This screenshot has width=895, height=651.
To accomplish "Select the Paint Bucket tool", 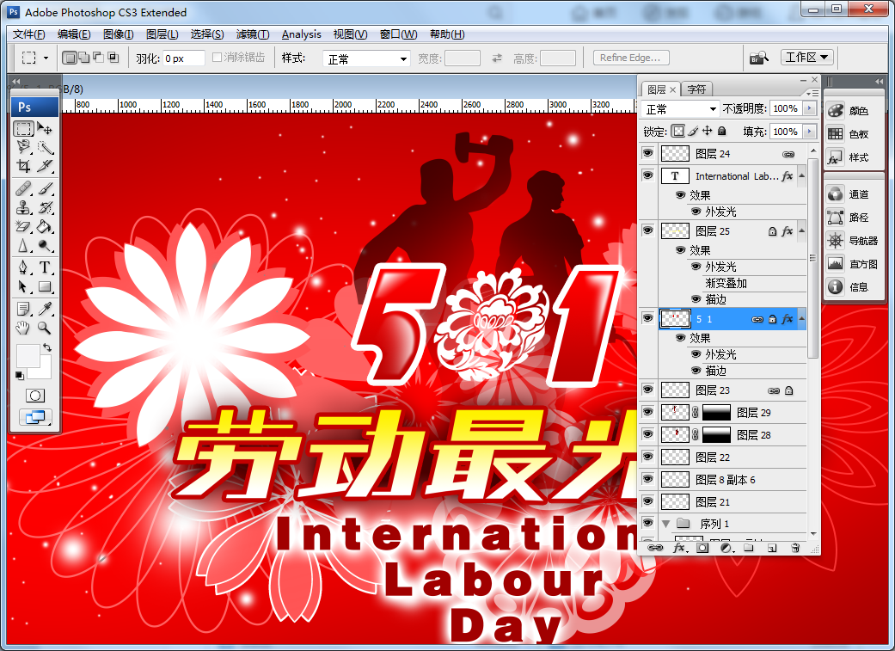I will click(x=45, y=226).
